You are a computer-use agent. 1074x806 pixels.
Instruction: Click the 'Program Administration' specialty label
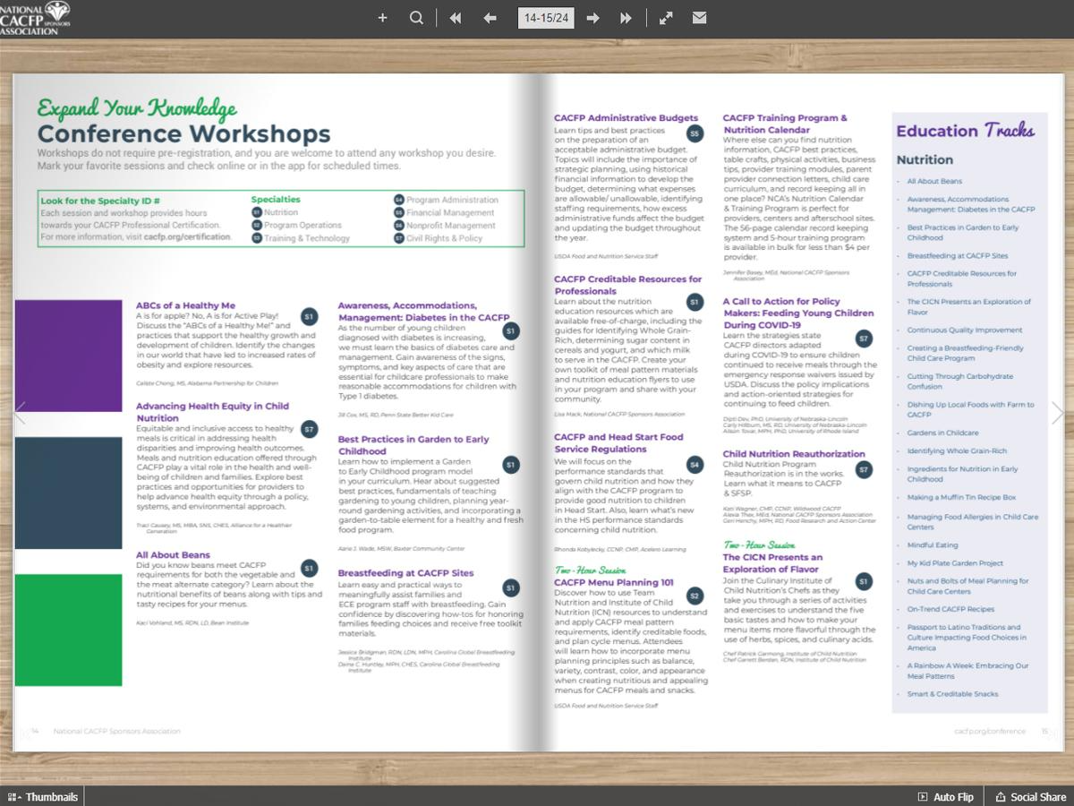coord(452,200)
